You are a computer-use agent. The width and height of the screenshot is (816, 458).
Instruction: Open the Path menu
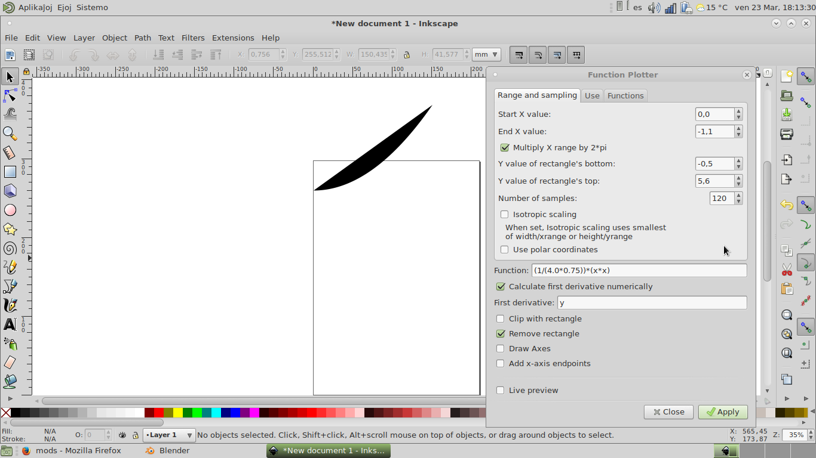pos(143,38)
